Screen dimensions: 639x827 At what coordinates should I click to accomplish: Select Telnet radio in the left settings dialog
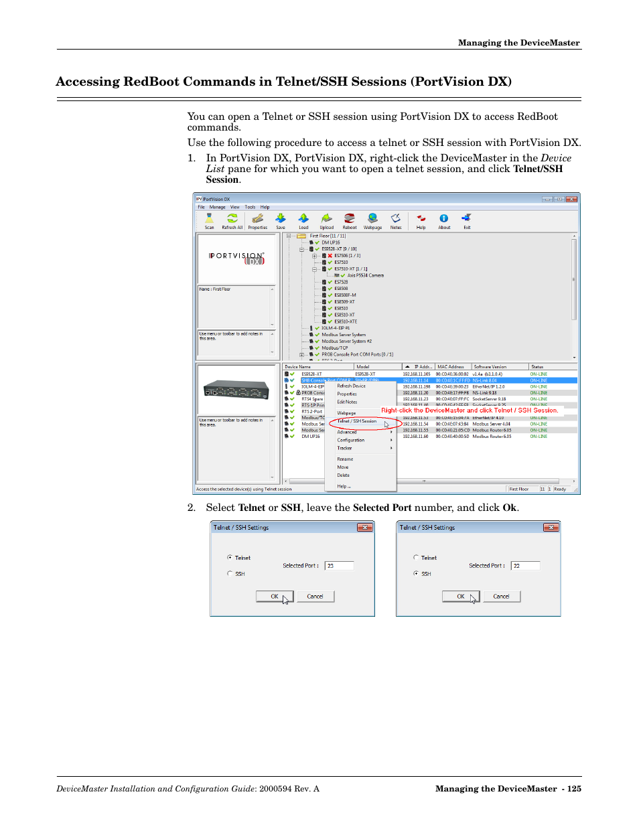230,557
